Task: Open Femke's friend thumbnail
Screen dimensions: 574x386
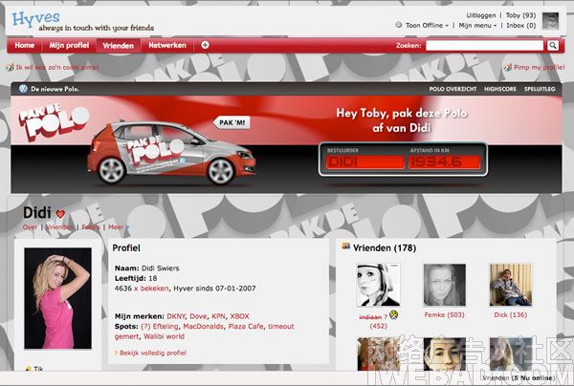Action: pyautogui.click(x=445, y=285)
